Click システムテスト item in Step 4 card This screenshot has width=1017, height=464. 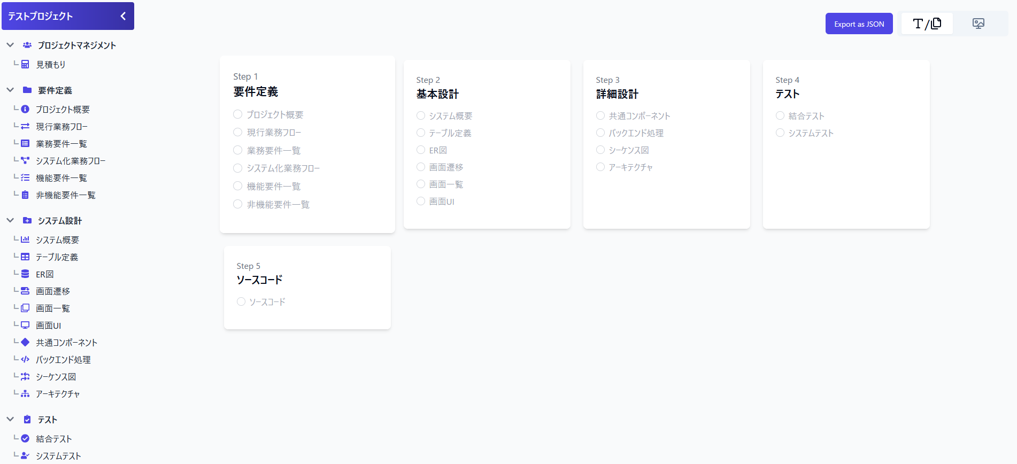pyautogui.click(x=811, y=133)
